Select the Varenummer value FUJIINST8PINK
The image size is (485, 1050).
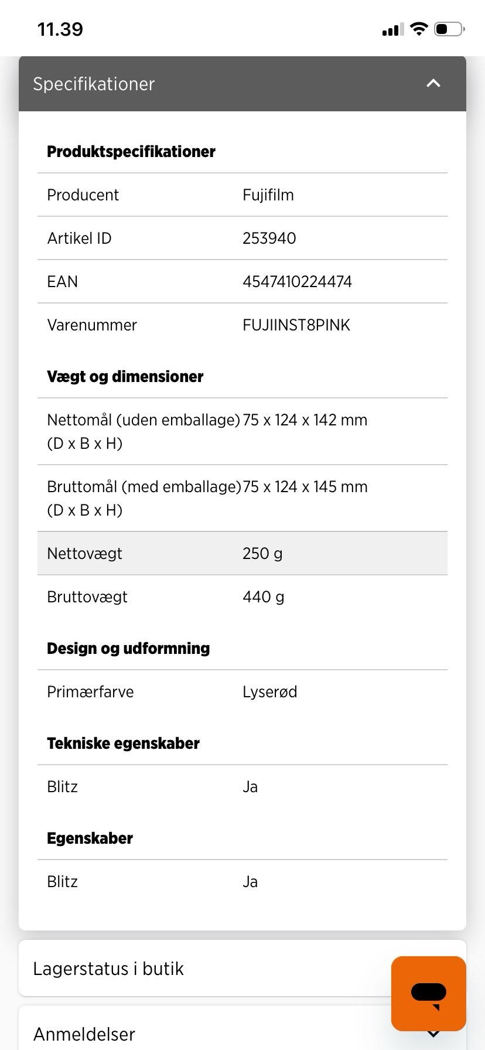click(296, 325)
